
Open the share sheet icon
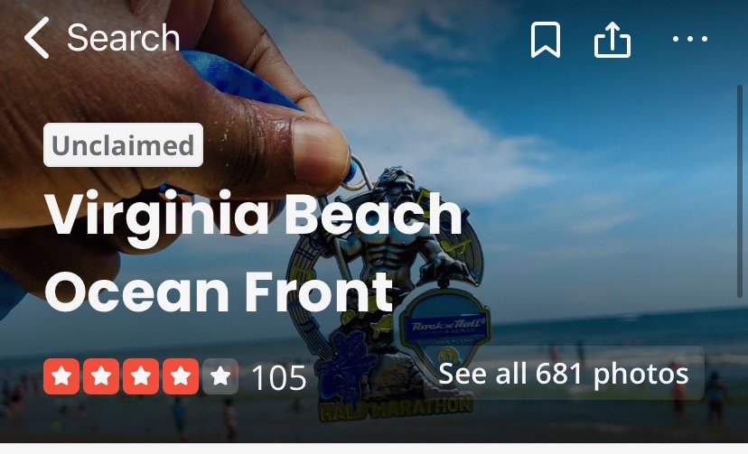(x=612, y=40)
